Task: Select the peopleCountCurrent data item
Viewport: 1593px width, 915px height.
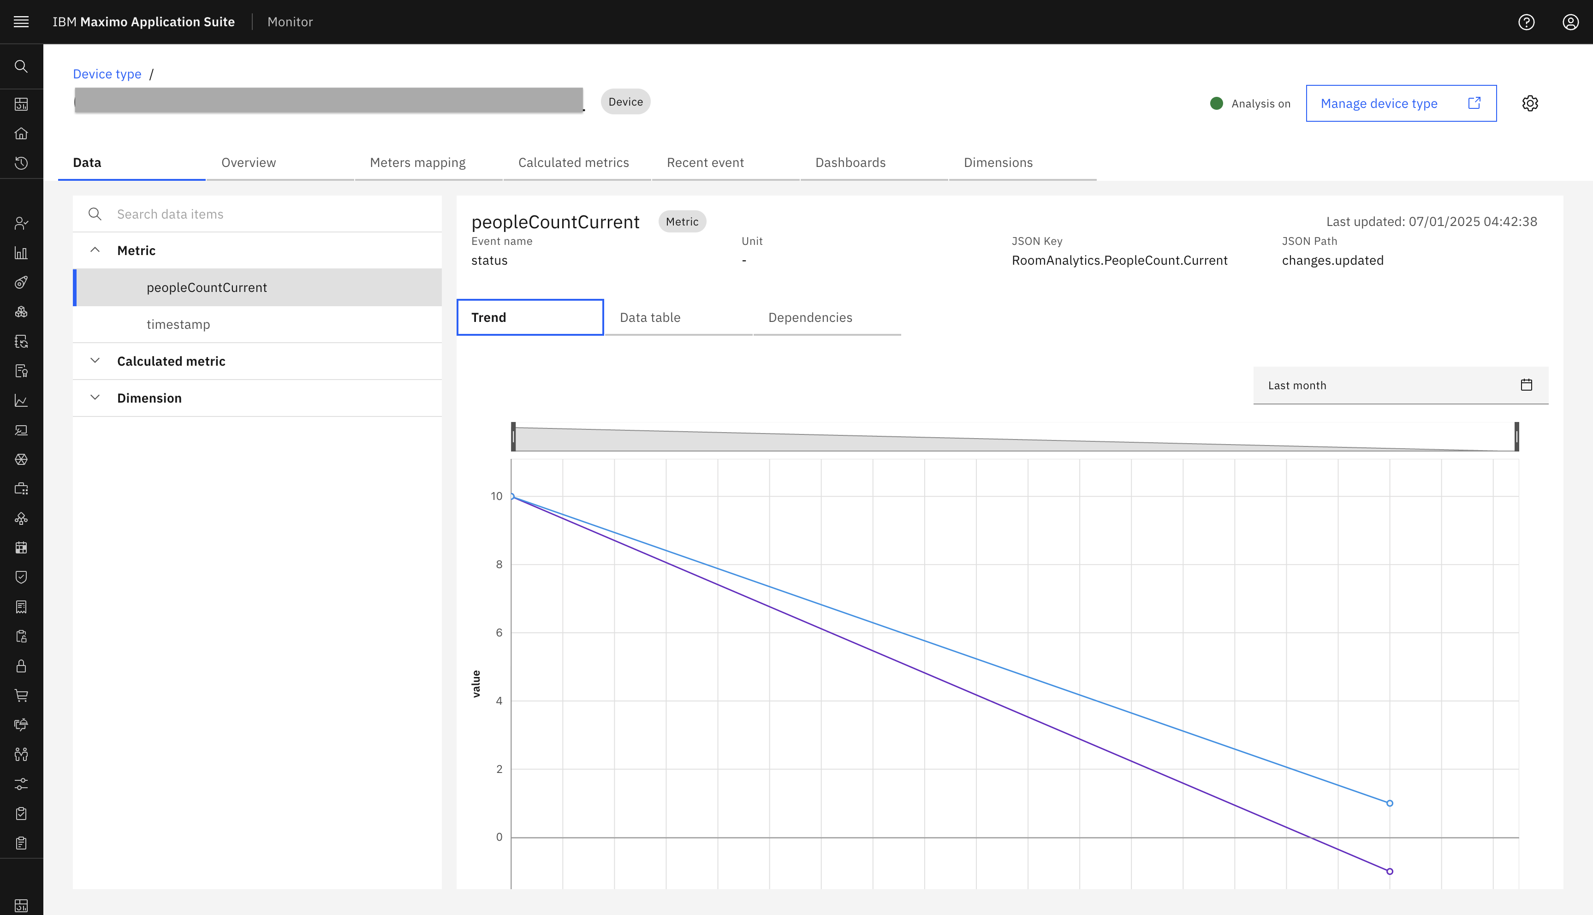Action: (258, 287)
